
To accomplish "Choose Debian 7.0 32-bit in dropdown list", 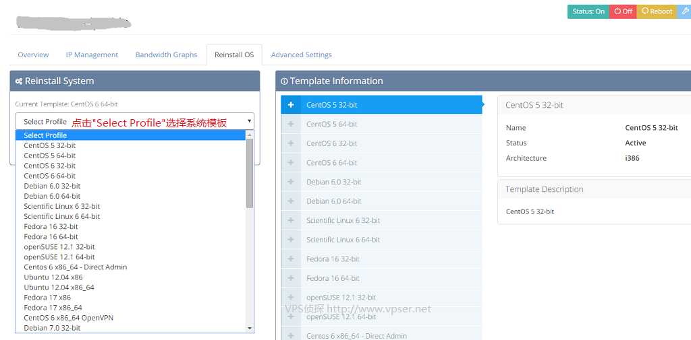I will [52, 328].
